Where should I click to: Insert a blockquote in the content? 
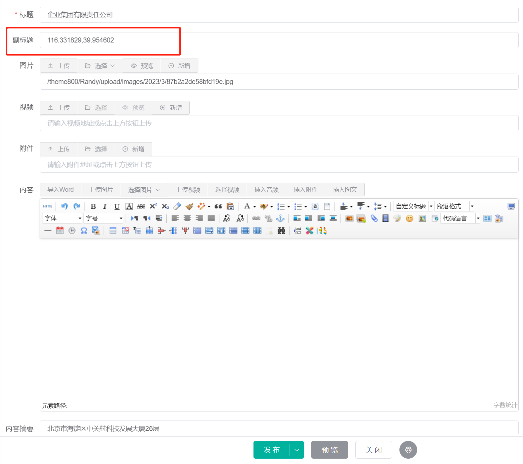pyautogui.click(x=218, y=206)
